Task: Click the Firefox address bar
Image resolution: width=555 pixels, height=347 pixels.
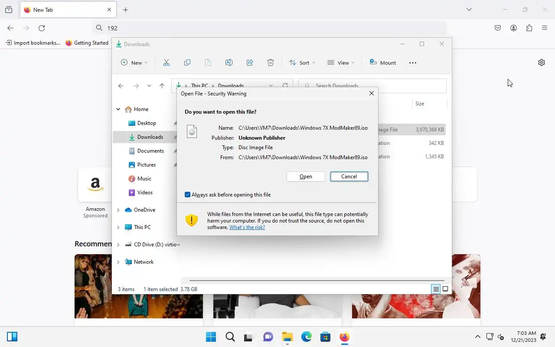Action: pos(269,28)
